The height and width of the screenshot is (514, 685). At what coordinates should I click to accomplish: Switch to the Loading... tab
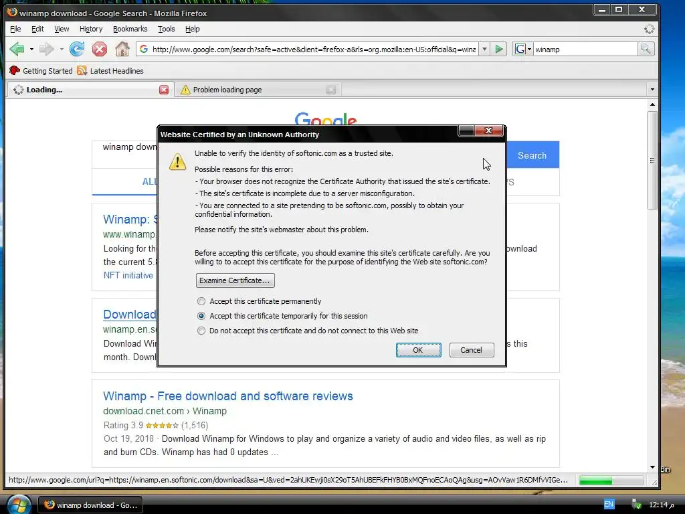[x=90, y=90]
